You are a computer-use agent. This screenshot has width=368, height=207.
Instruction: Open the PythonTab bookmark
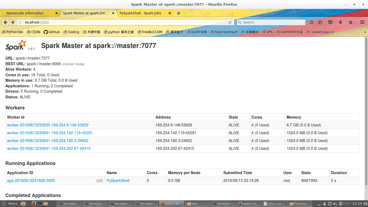[x=12, y=32]
